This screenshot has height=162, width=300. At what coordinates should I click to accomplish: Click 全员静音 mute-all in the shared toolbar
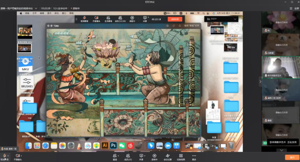click(x=108, y=19)
